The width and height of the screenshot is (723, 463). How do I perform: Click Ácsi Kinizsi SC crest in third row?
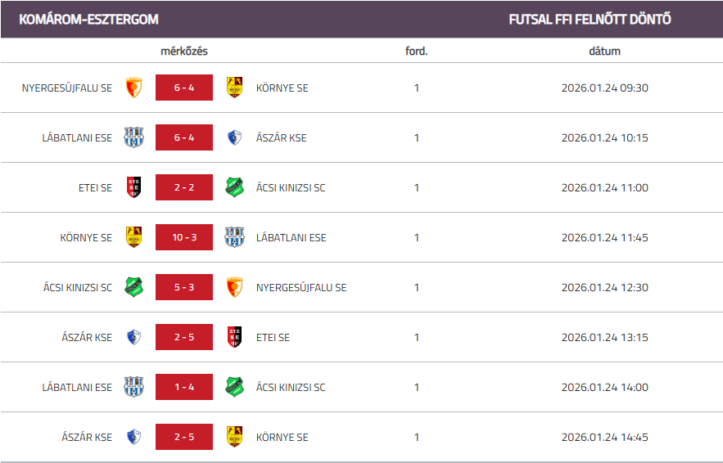235,187
